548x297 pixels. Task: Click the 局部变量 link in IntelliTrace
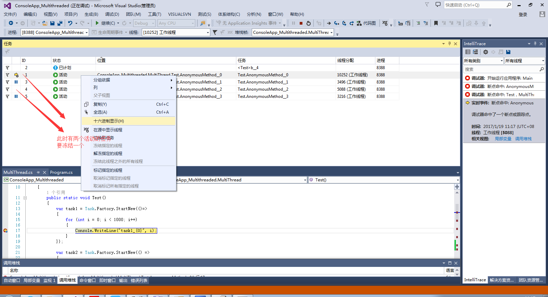click(503, 139)
